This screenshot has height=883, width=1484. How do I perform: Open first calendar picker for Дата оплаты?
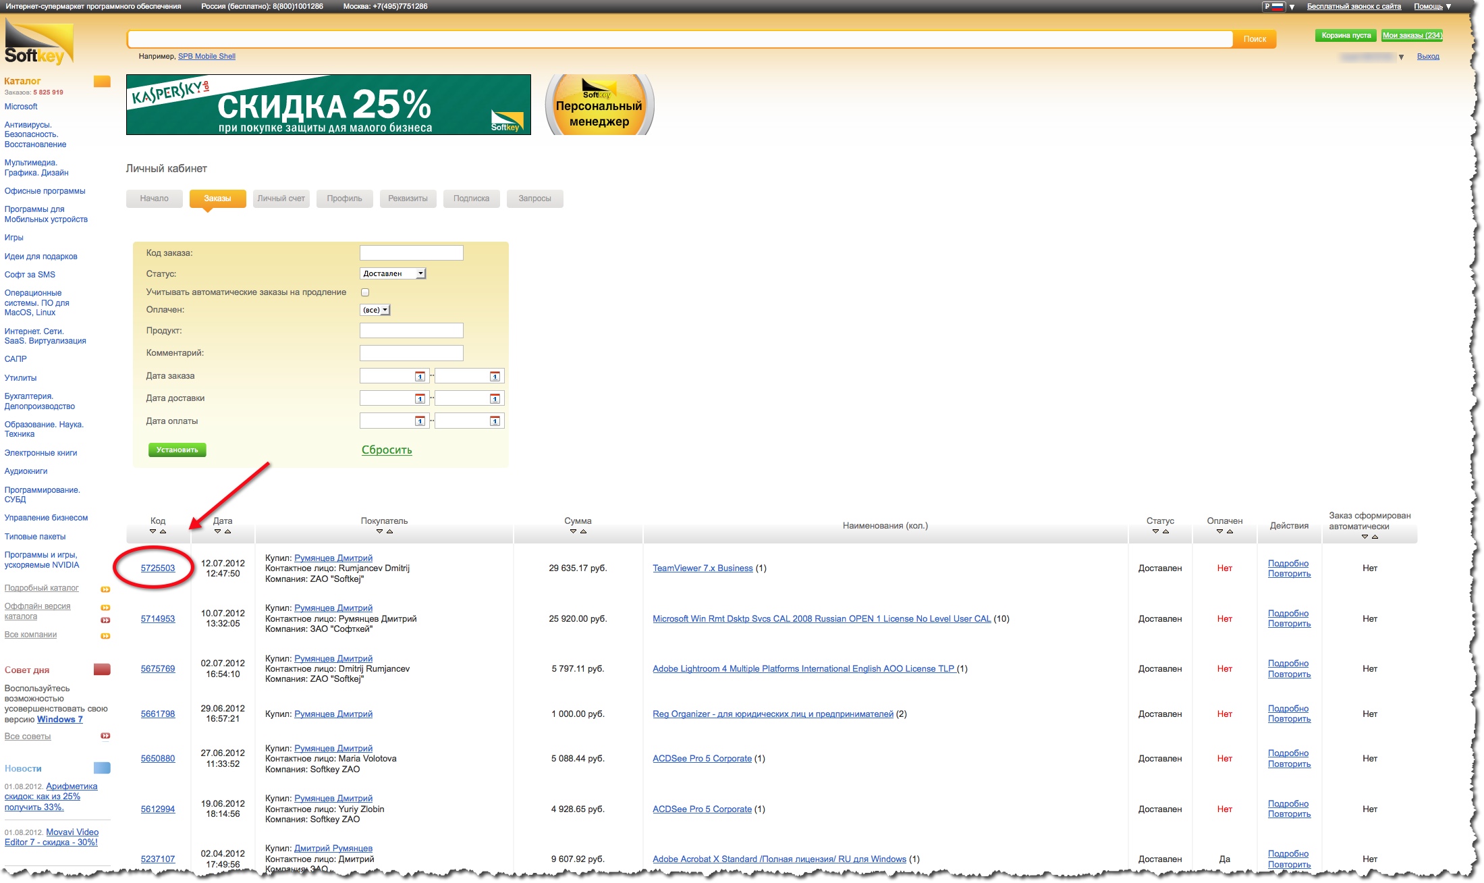click(x=420, y=421)
